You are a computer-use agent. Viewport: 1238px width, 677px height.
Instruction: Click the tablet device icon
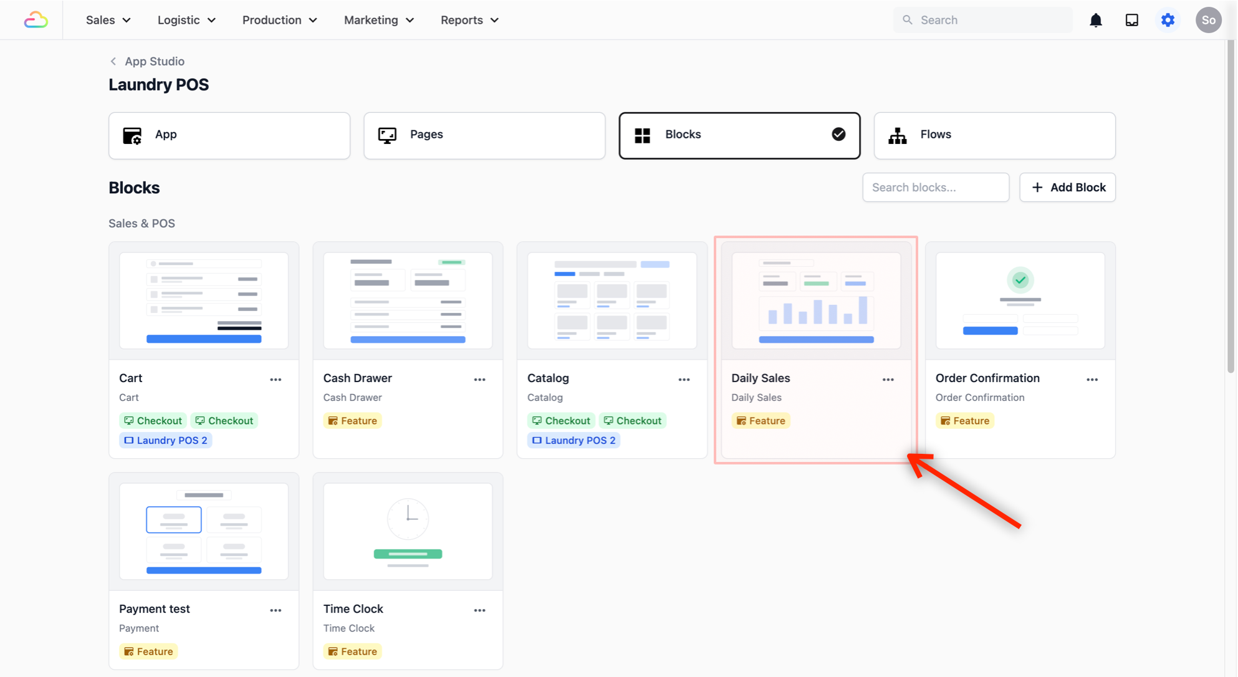tap(1131, 20)
